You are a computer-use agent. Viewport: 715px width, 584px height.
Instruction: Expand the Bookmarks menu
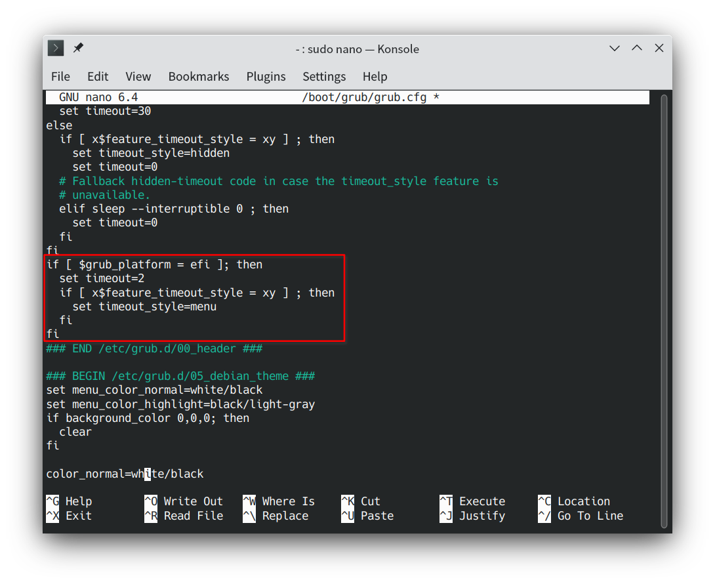(199, 77)
